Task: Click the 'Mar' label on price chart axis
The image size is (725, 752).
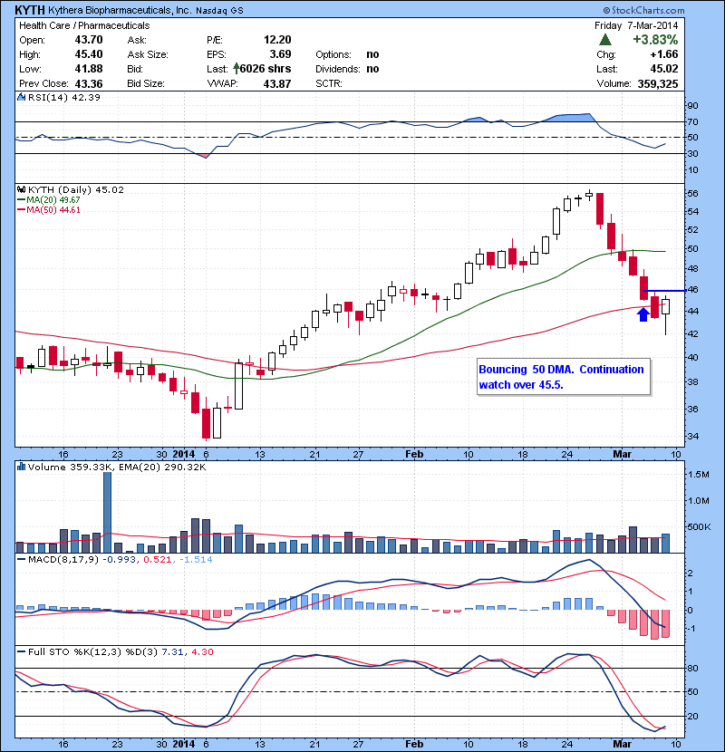Action: click(x=622, y=454)
